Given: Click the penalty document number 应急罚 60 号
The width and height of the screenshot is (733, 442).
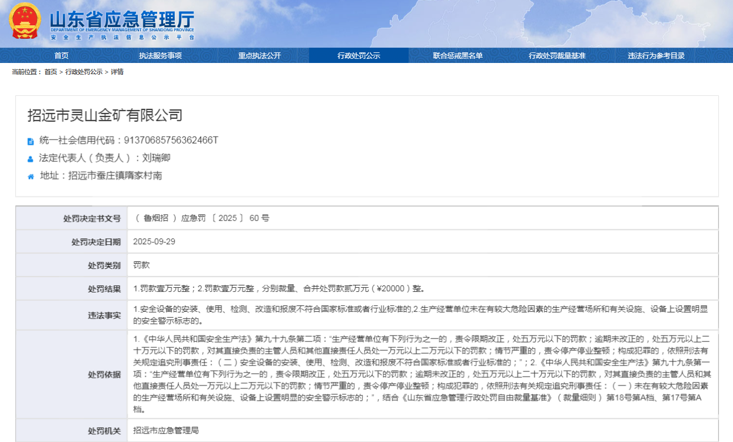Looking at the screenshot, I should pyautogui.click(x=201, y=218).
